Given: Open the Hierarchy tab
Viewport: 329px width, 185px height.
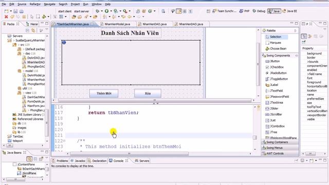Looking at the screenshot, I should (x=32, y=24).
